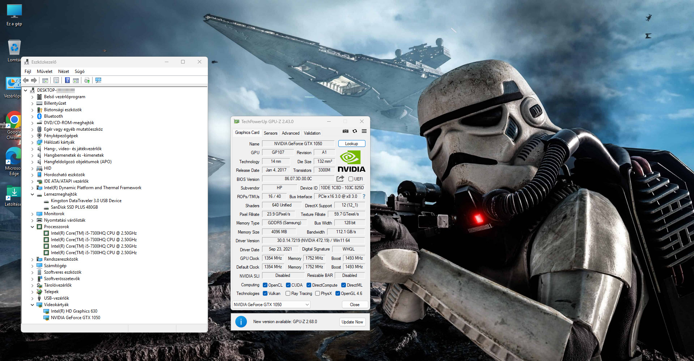The image size is (694, 361).
Task: Toggle the Ray Tracing checkbox
Action: pyautogui.click(x=288, y=293)
